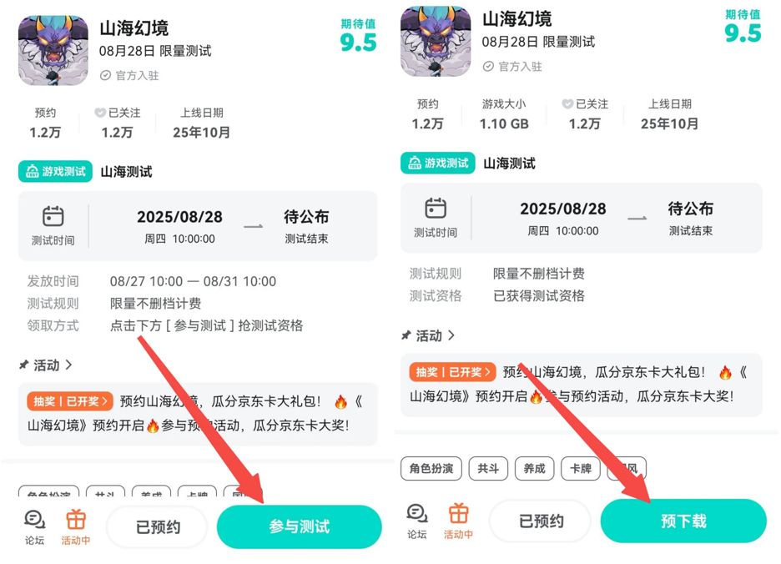Image resolution: width=781 pixels, height=564 pixels.
Task: Click 2025/08/28 start date in right screenshot
Action: (x=563, y=209)
